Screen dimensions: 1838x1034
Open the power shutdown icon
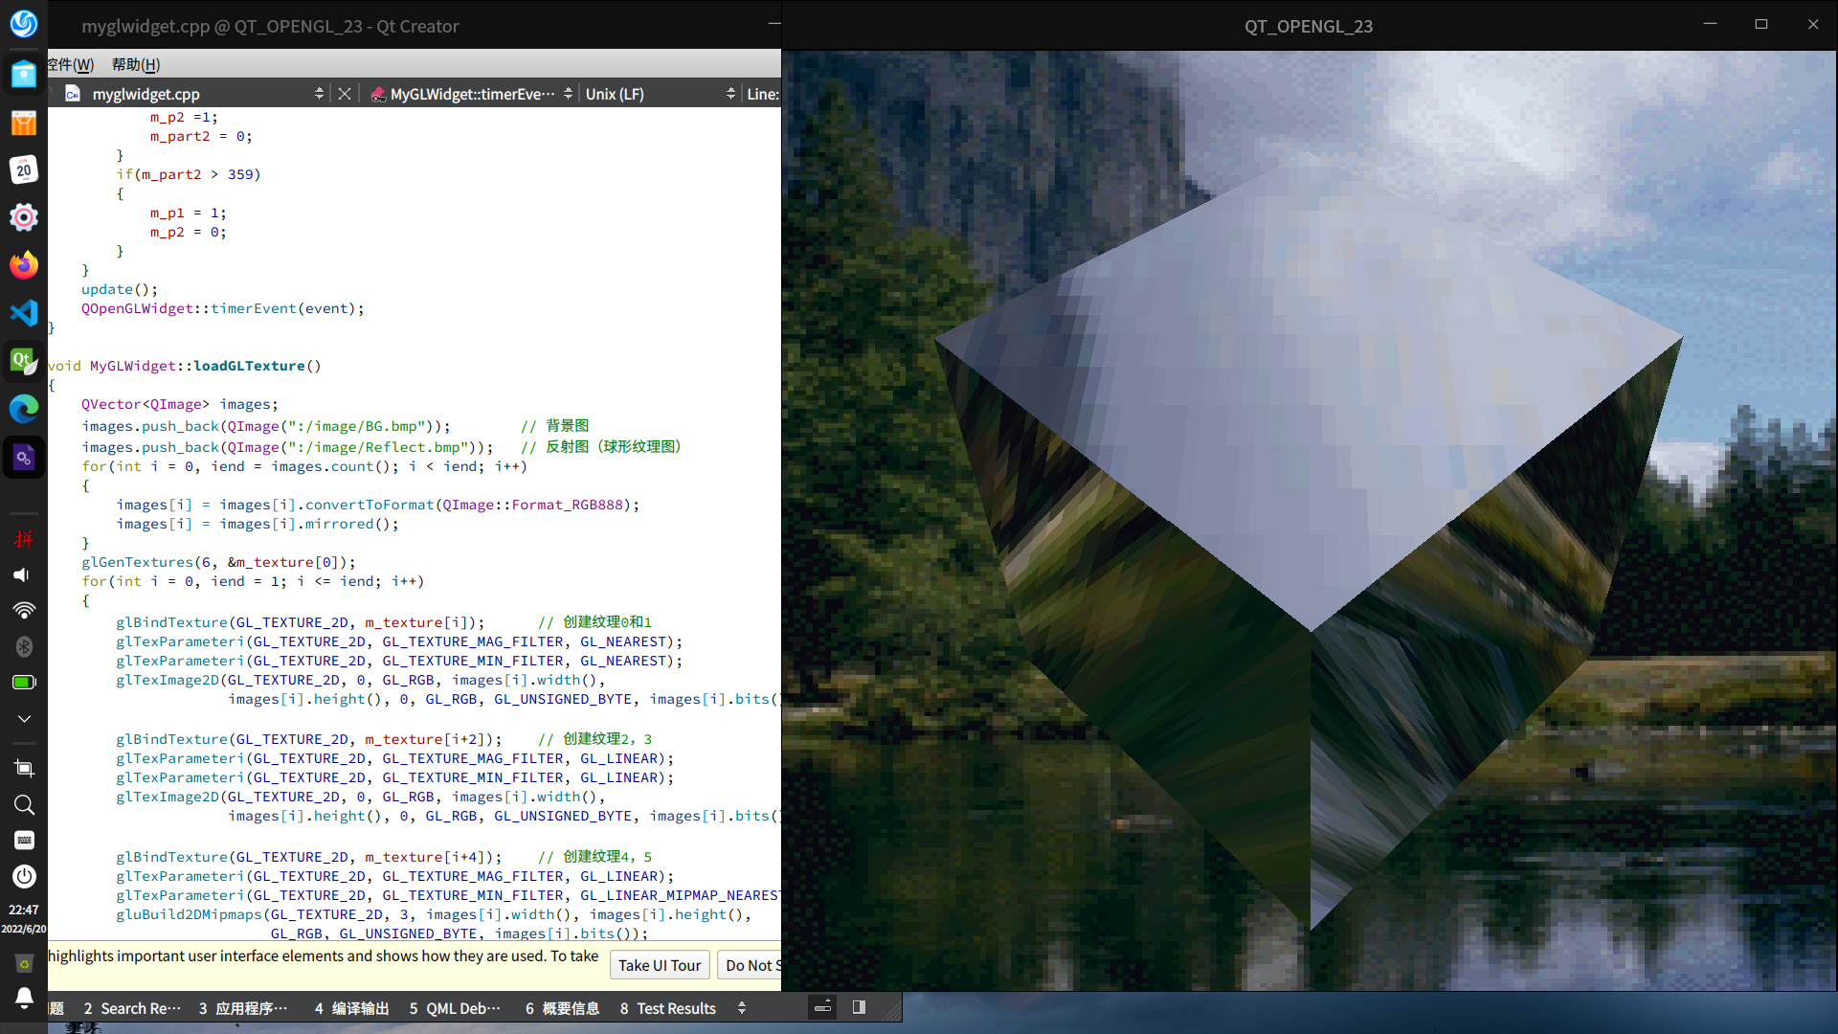point(24,876)
